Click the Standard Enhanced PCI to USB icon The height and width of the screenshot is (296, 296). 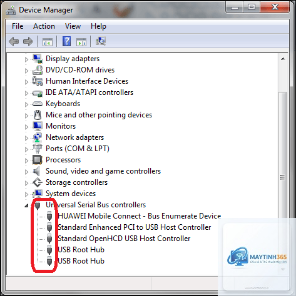click(49, 227)
